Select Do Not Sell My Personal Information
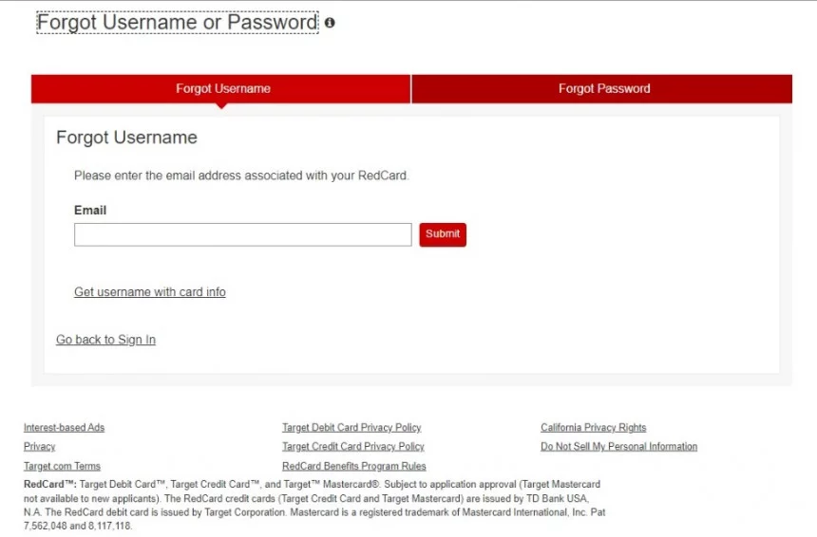 point(619,447)
